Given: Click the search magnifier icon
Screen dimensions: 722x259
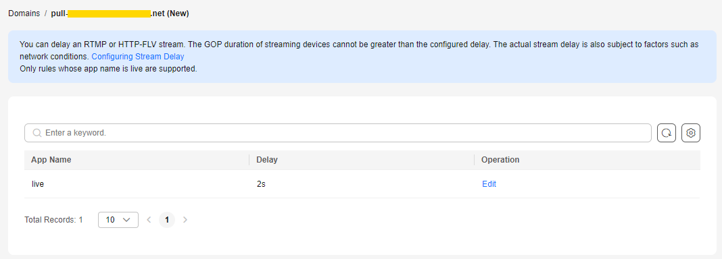Looking at the screenshot, I should point(37,133).
